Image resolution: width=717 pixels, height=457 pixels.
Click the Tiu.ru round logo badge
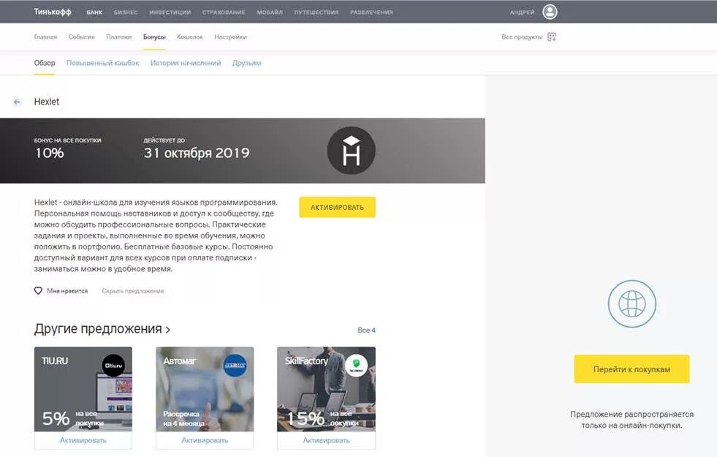click(113, 366)
